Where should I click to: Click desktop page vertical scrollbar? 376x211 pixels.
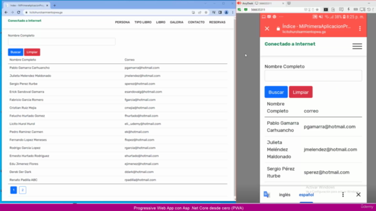pos(234,108)
